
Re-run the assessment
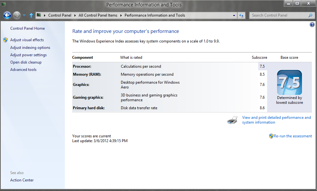coord(293,136)
